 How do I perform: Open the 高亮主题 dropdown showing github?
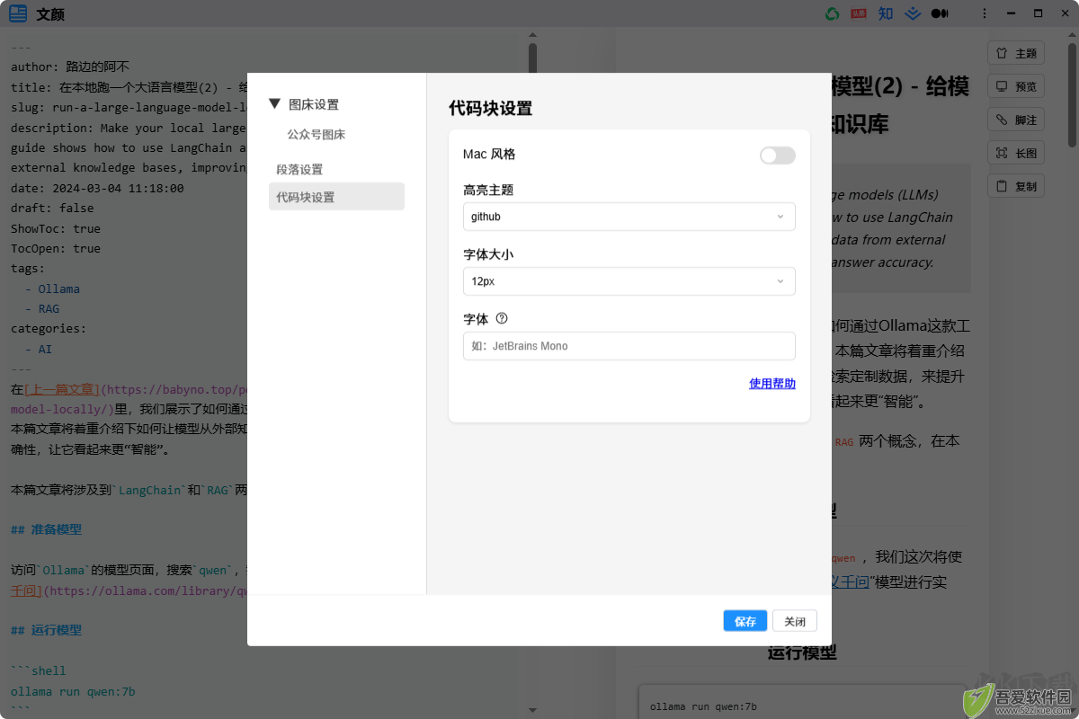[x=629, y=217]
